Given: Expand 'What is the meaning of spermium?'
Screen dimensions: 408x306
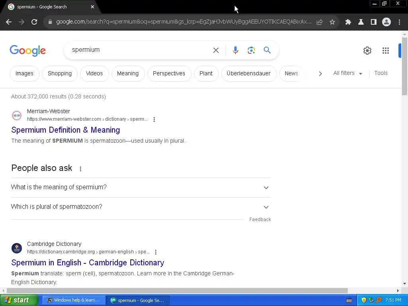Looking at the screenshot, I should point(141,187).
